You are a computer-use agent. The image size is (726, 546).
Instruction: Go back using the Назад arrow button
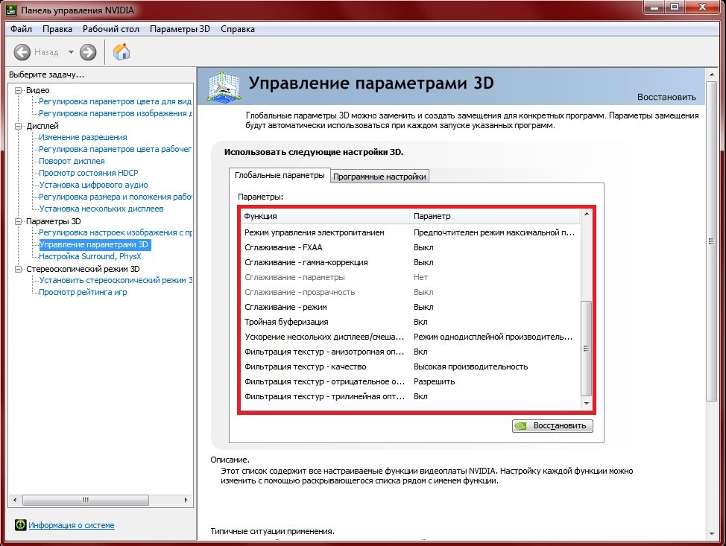[x=22, y=52]
